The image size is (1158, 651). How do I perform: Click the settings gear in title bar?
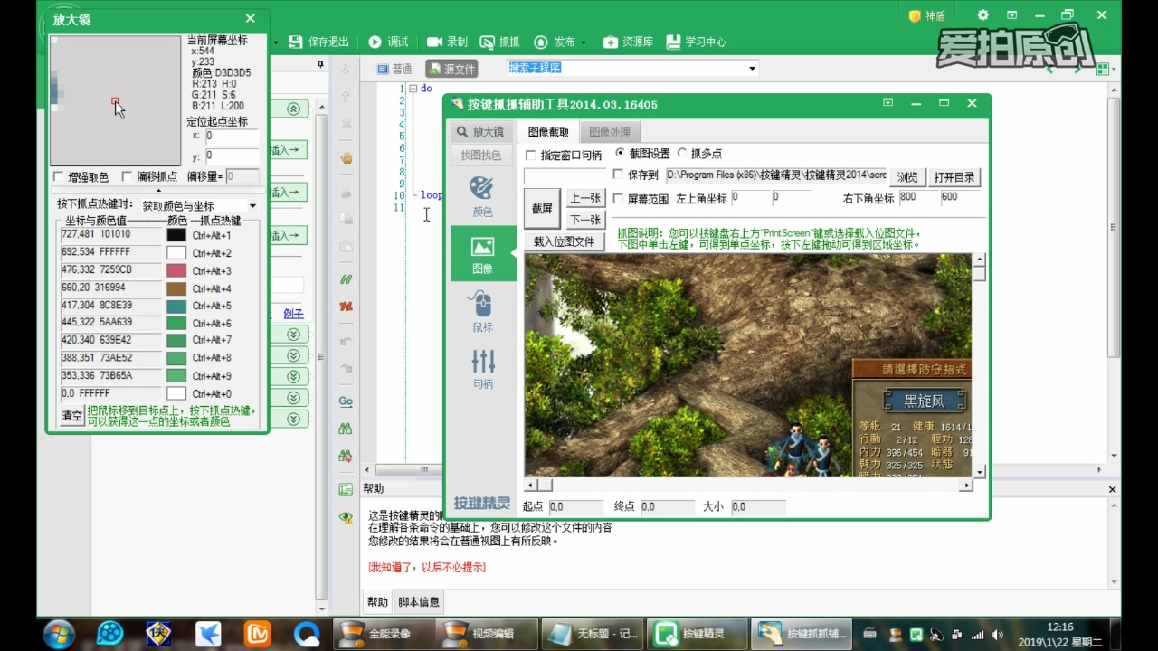[x=983, y=15]
